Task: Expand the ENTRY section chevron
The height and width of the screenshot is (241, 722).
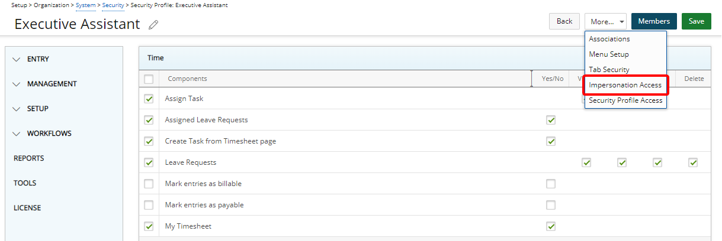Action: [17, 60]
